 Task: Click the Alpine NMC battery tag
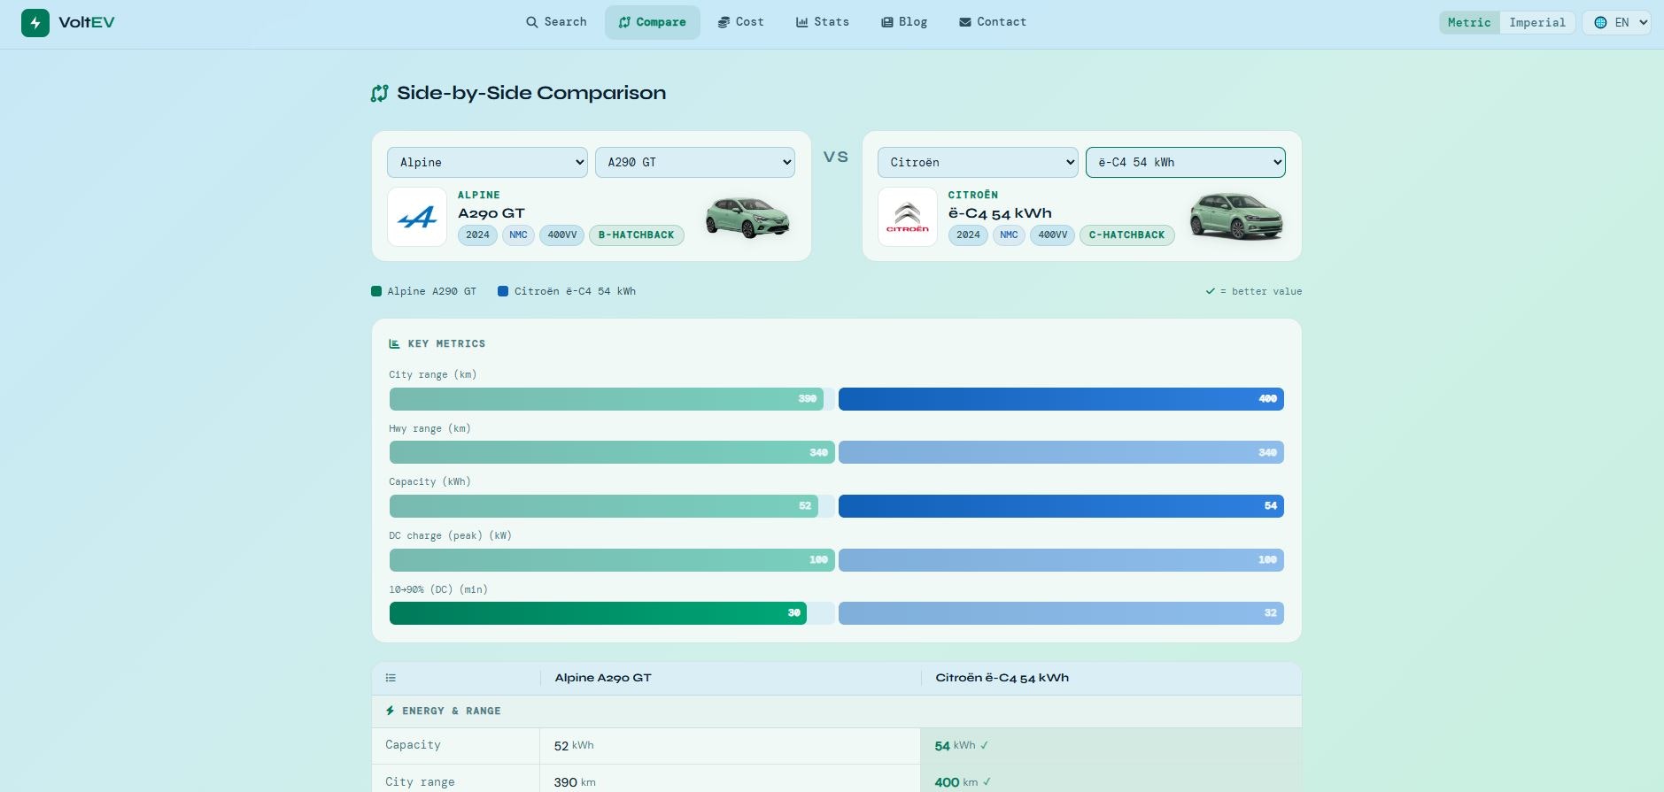[x=518, y=235]
